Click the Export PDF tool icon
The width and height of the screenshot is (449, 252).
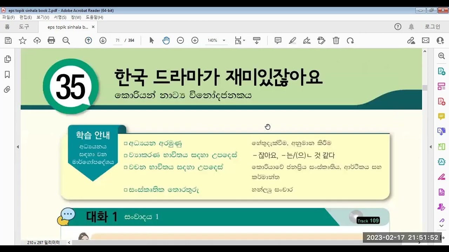click(442, 71)
